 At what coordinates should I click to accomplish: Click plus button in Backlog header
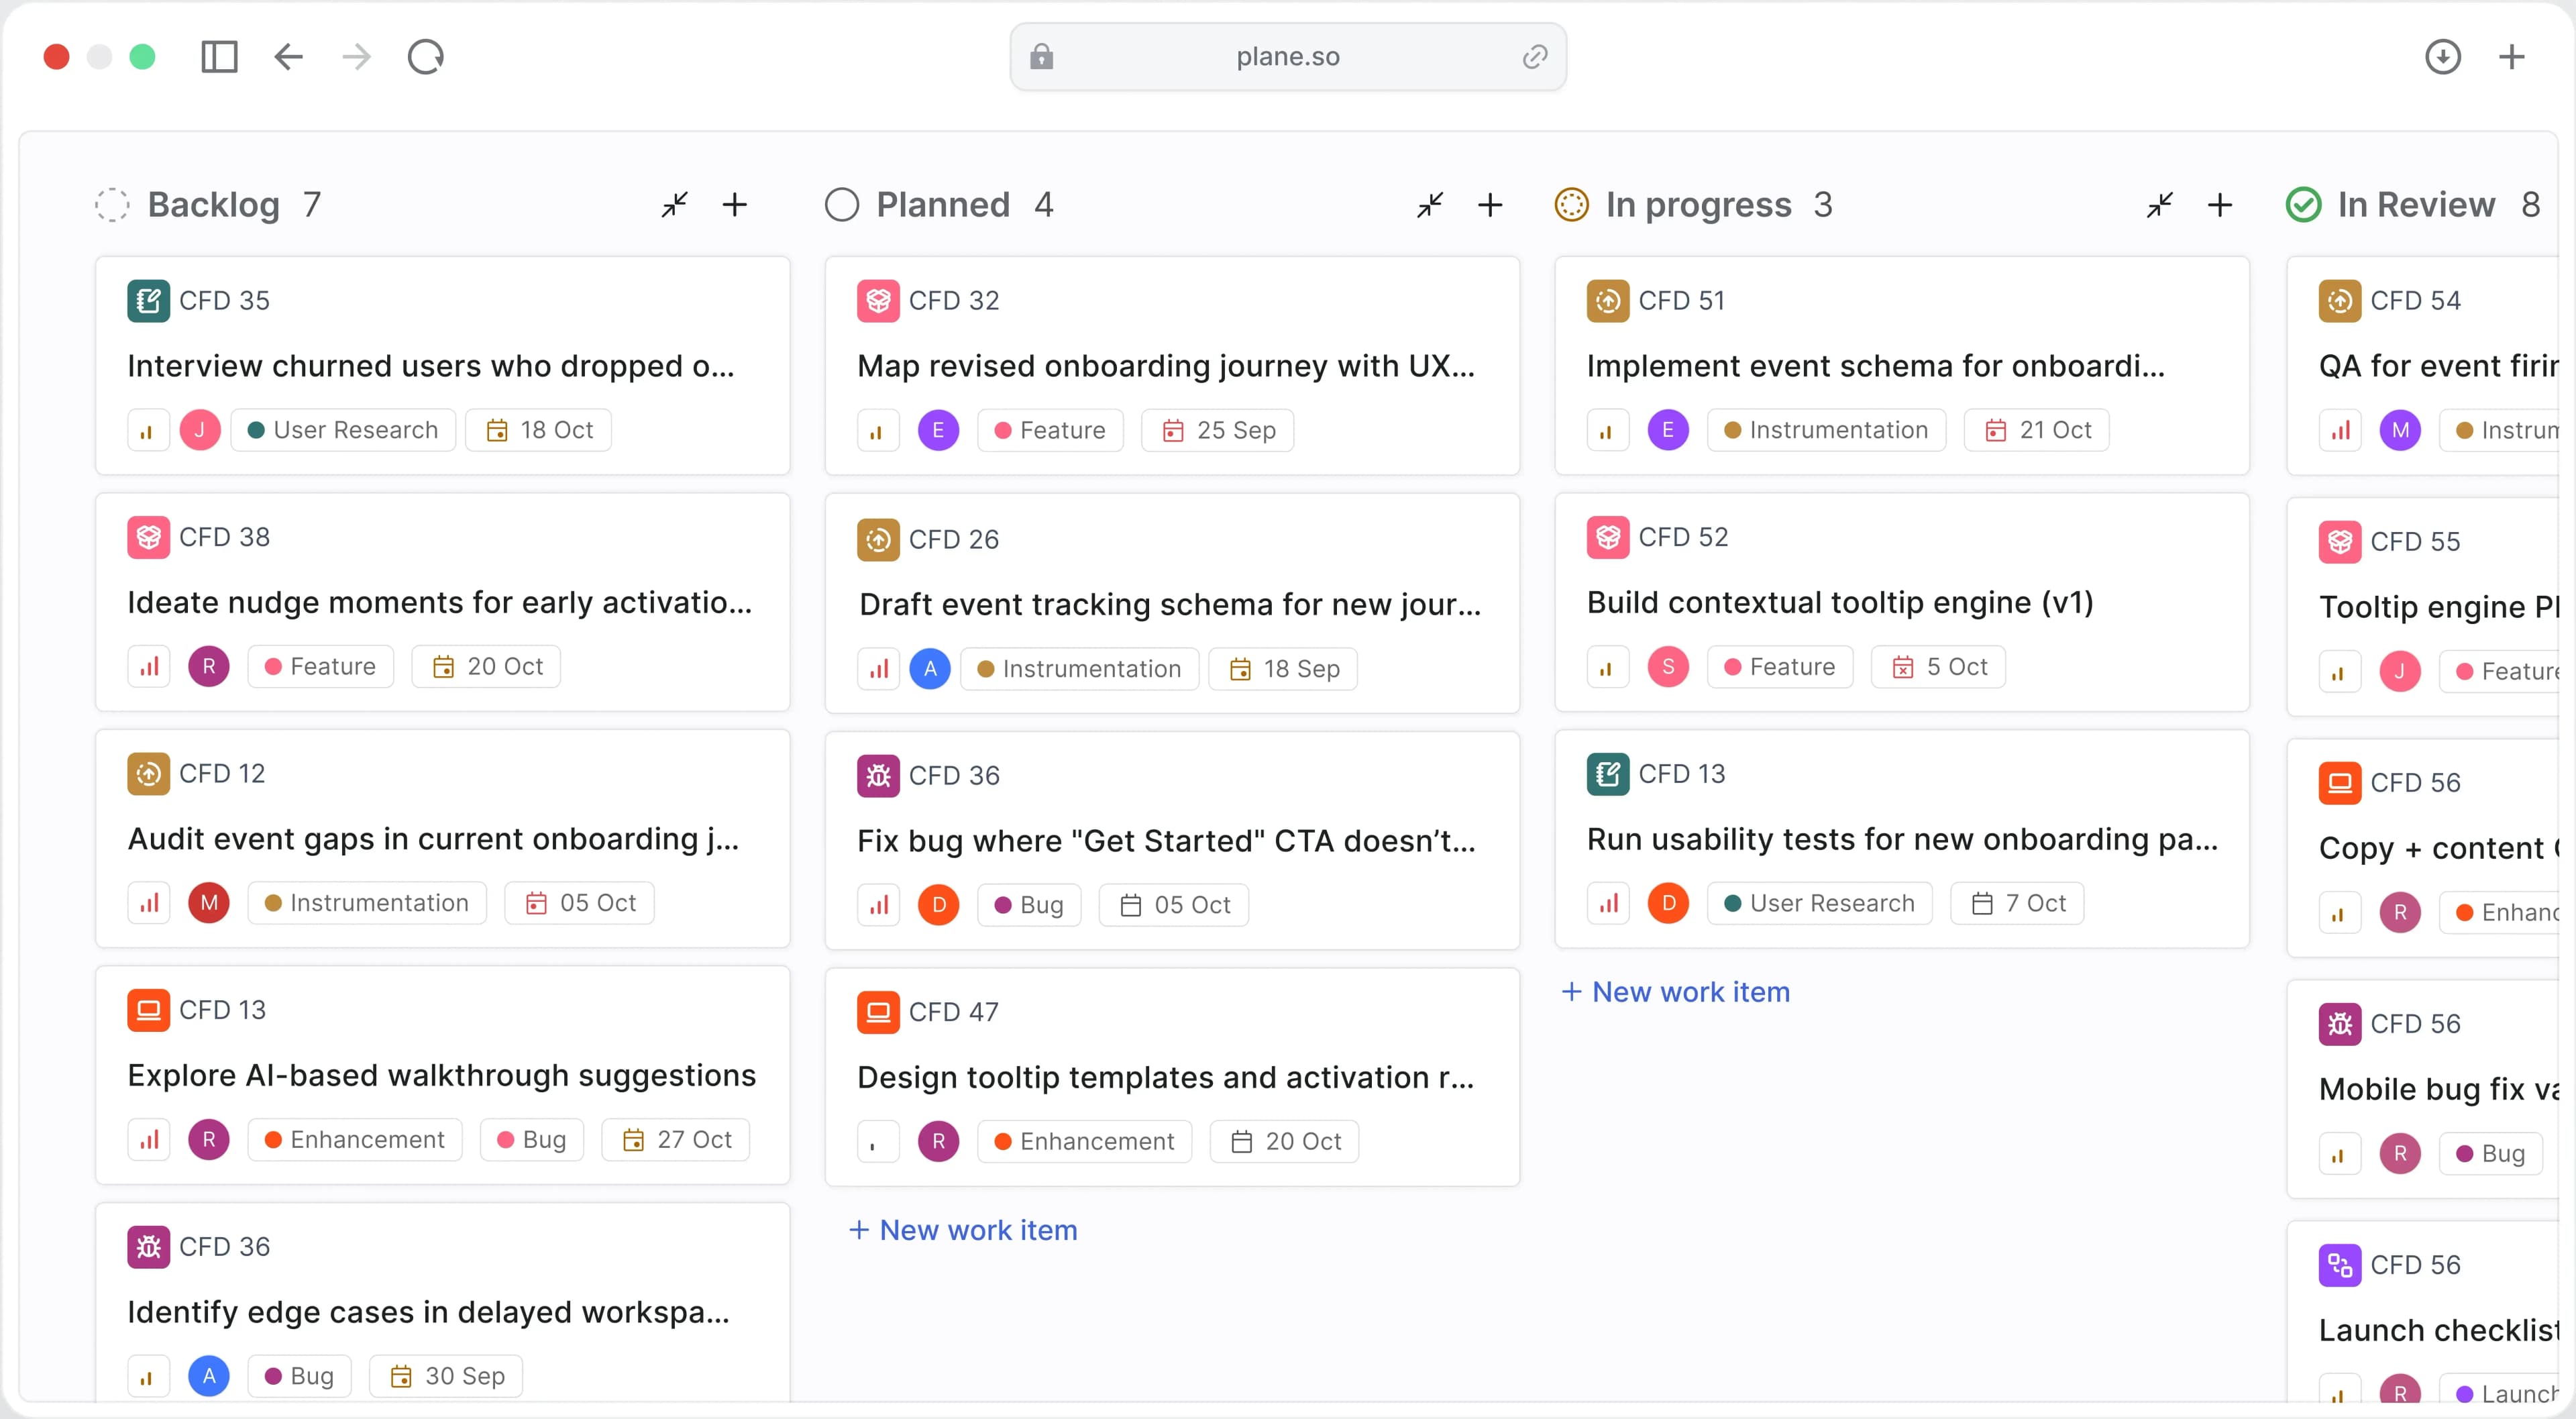click(x=735, y=205)
